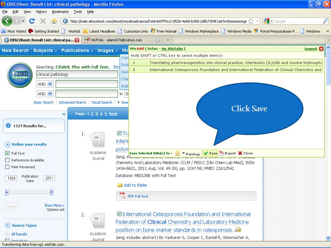Image resolution: width=331 pixels, height=248 pixels.
Task: Open the My WizFolio link
Action: [172, 49]
